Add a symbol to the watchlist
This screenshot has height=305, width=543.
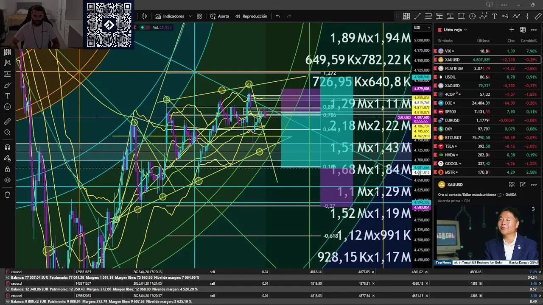pos(512,30)
